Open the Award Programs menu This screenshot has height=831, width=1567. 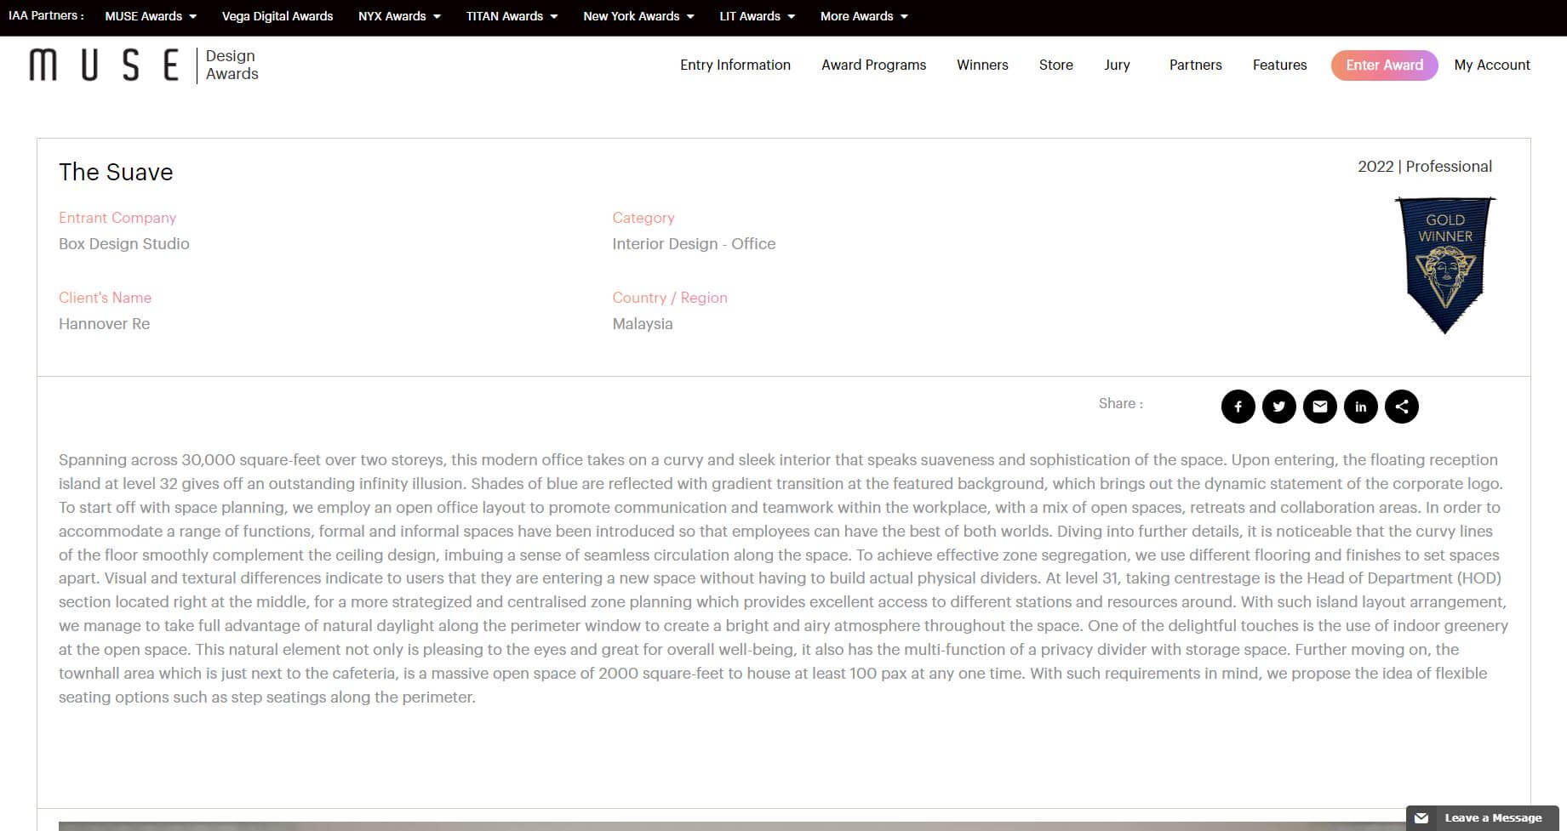873,65
